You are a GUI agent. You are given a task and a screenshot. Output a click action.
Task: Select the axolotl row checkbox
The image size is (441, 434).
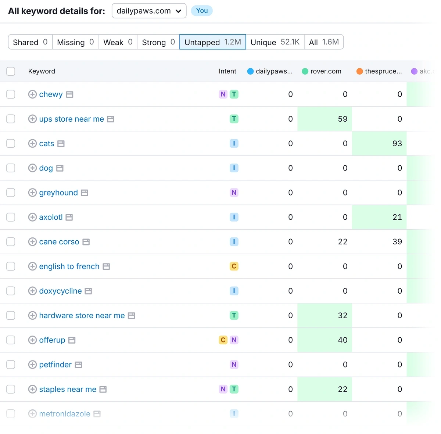pos(11,217)
